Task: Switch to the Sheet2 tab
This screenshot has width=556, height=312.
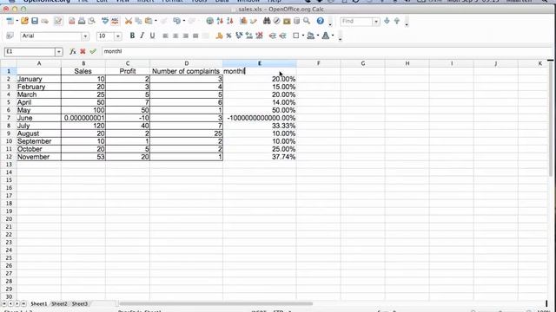Action: (x=59, y=304)
